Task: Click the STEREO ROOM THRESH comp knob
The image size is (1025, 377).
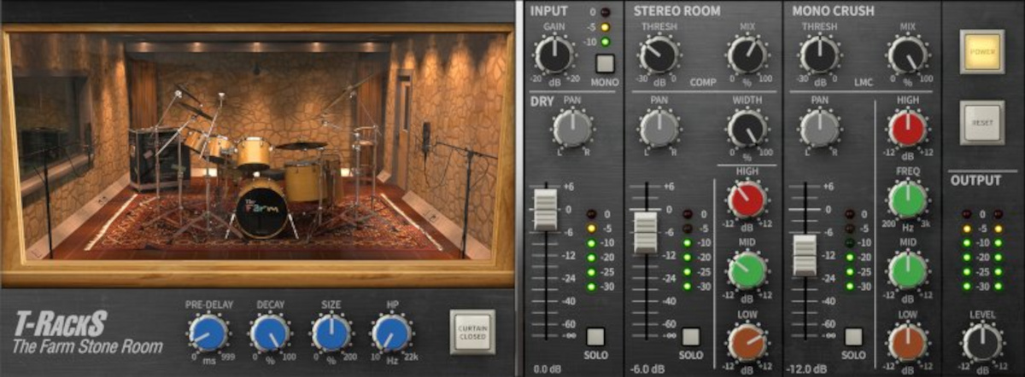Action: [659, 54]
